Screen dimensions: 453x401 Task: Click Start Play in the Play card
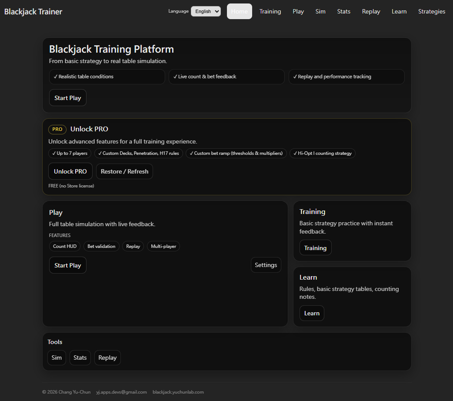68,265
